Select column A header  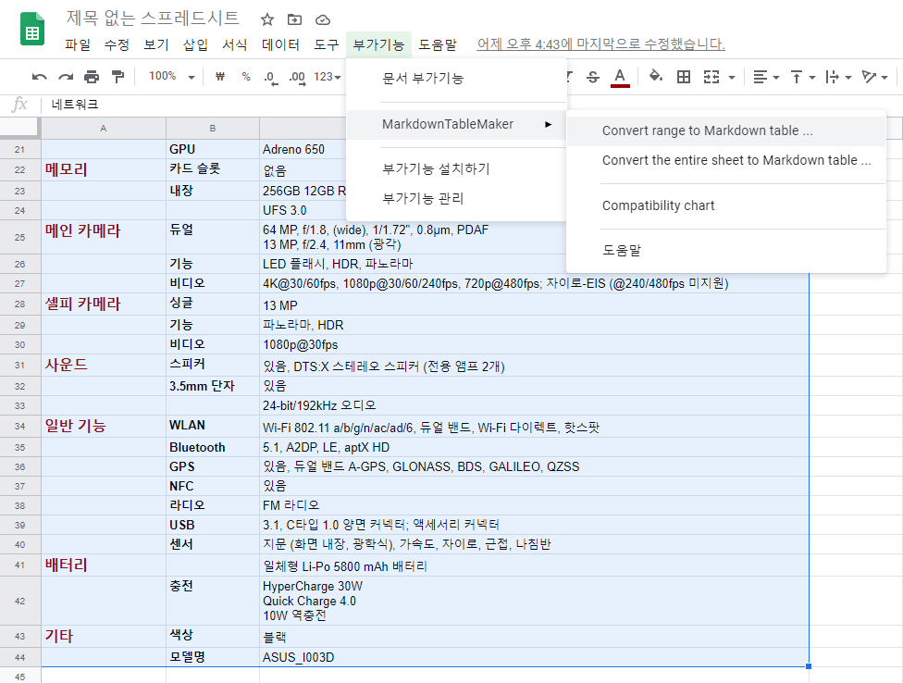point(104,129)
